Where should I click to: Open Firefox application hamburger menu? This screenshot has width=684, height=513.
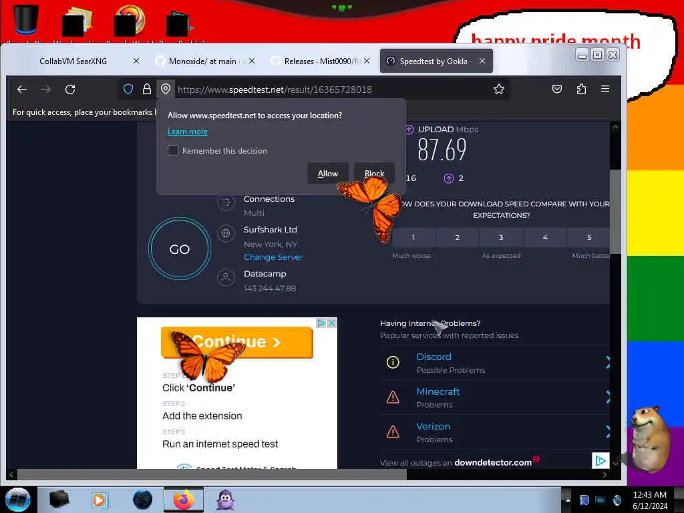pyautogui.click(x=605, y=89)
